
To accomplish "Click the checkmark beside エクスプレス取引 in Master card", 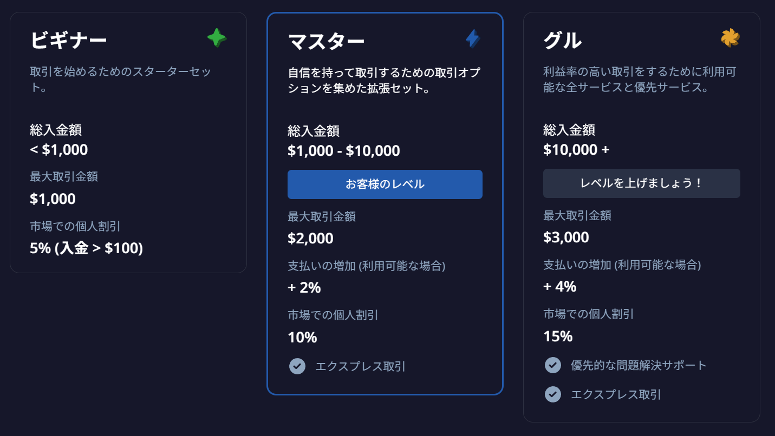I will [x=297, y=366].
